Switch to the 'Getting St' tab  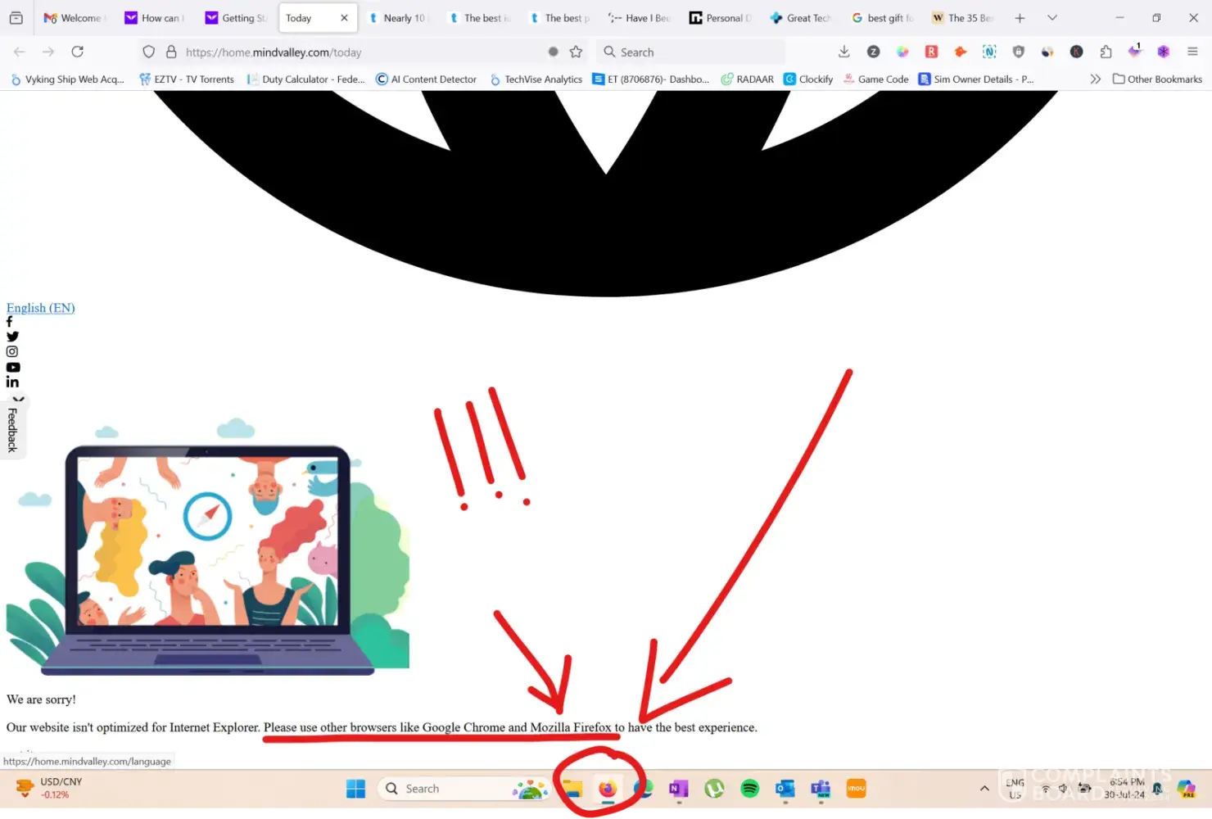point(236,18)
